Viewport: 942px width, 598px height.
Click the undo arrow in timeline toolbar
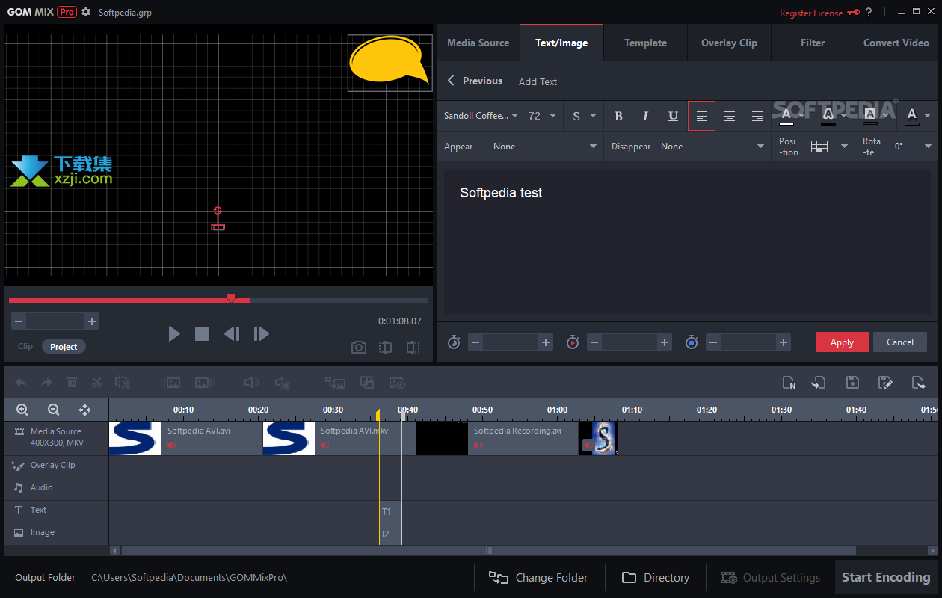[x=21, y=383]
